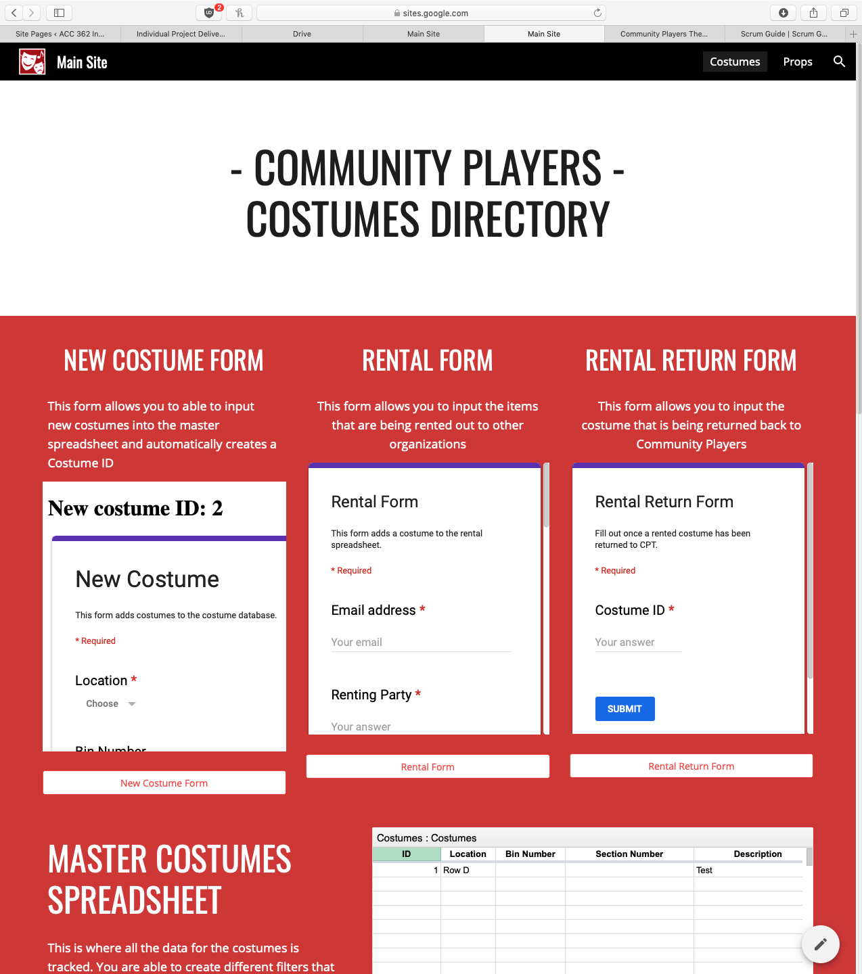862x974 pixels.
Task: Click the site search magnifier icon
Action: (839, 62)
